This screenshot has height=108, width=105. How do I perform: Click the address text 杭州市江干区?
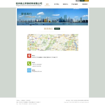(45, 57)
